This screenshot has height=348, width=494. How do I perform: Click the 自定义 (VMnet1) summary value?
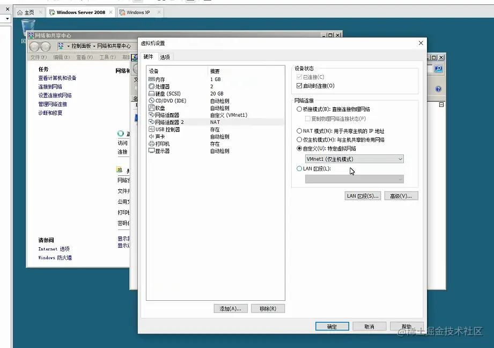tap(228, 115)
